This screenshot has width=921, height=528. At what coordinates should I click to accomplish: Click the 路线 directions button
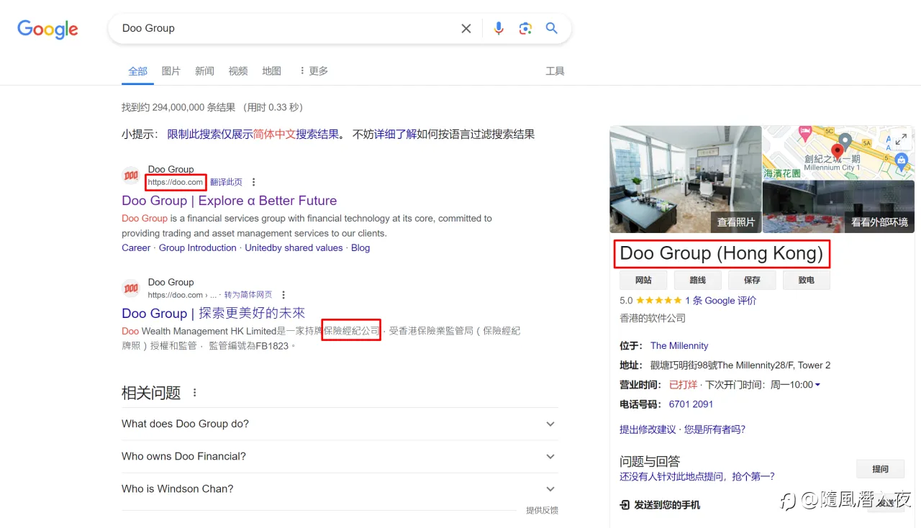[698, 280]
